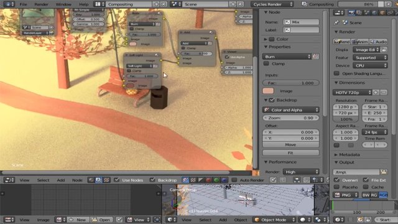Select the Object properties tab icon
This screenshot has width=398, height=224.
(382, 12)
